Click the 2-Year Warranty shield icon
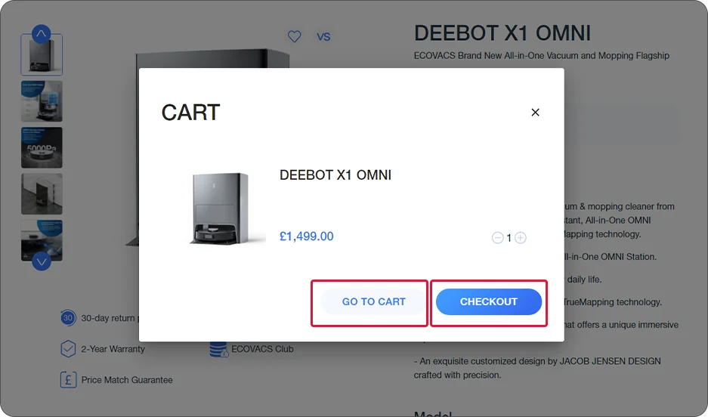The image size is (708, 417). point(68,349)
